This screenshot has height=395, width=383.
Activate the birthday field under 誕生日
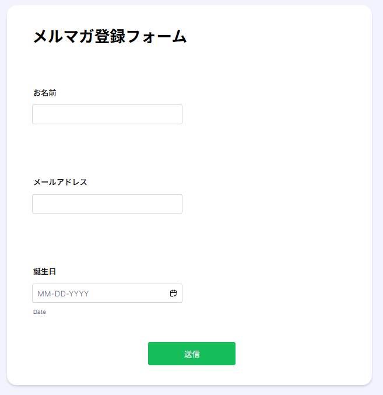(x=99, y=293)
